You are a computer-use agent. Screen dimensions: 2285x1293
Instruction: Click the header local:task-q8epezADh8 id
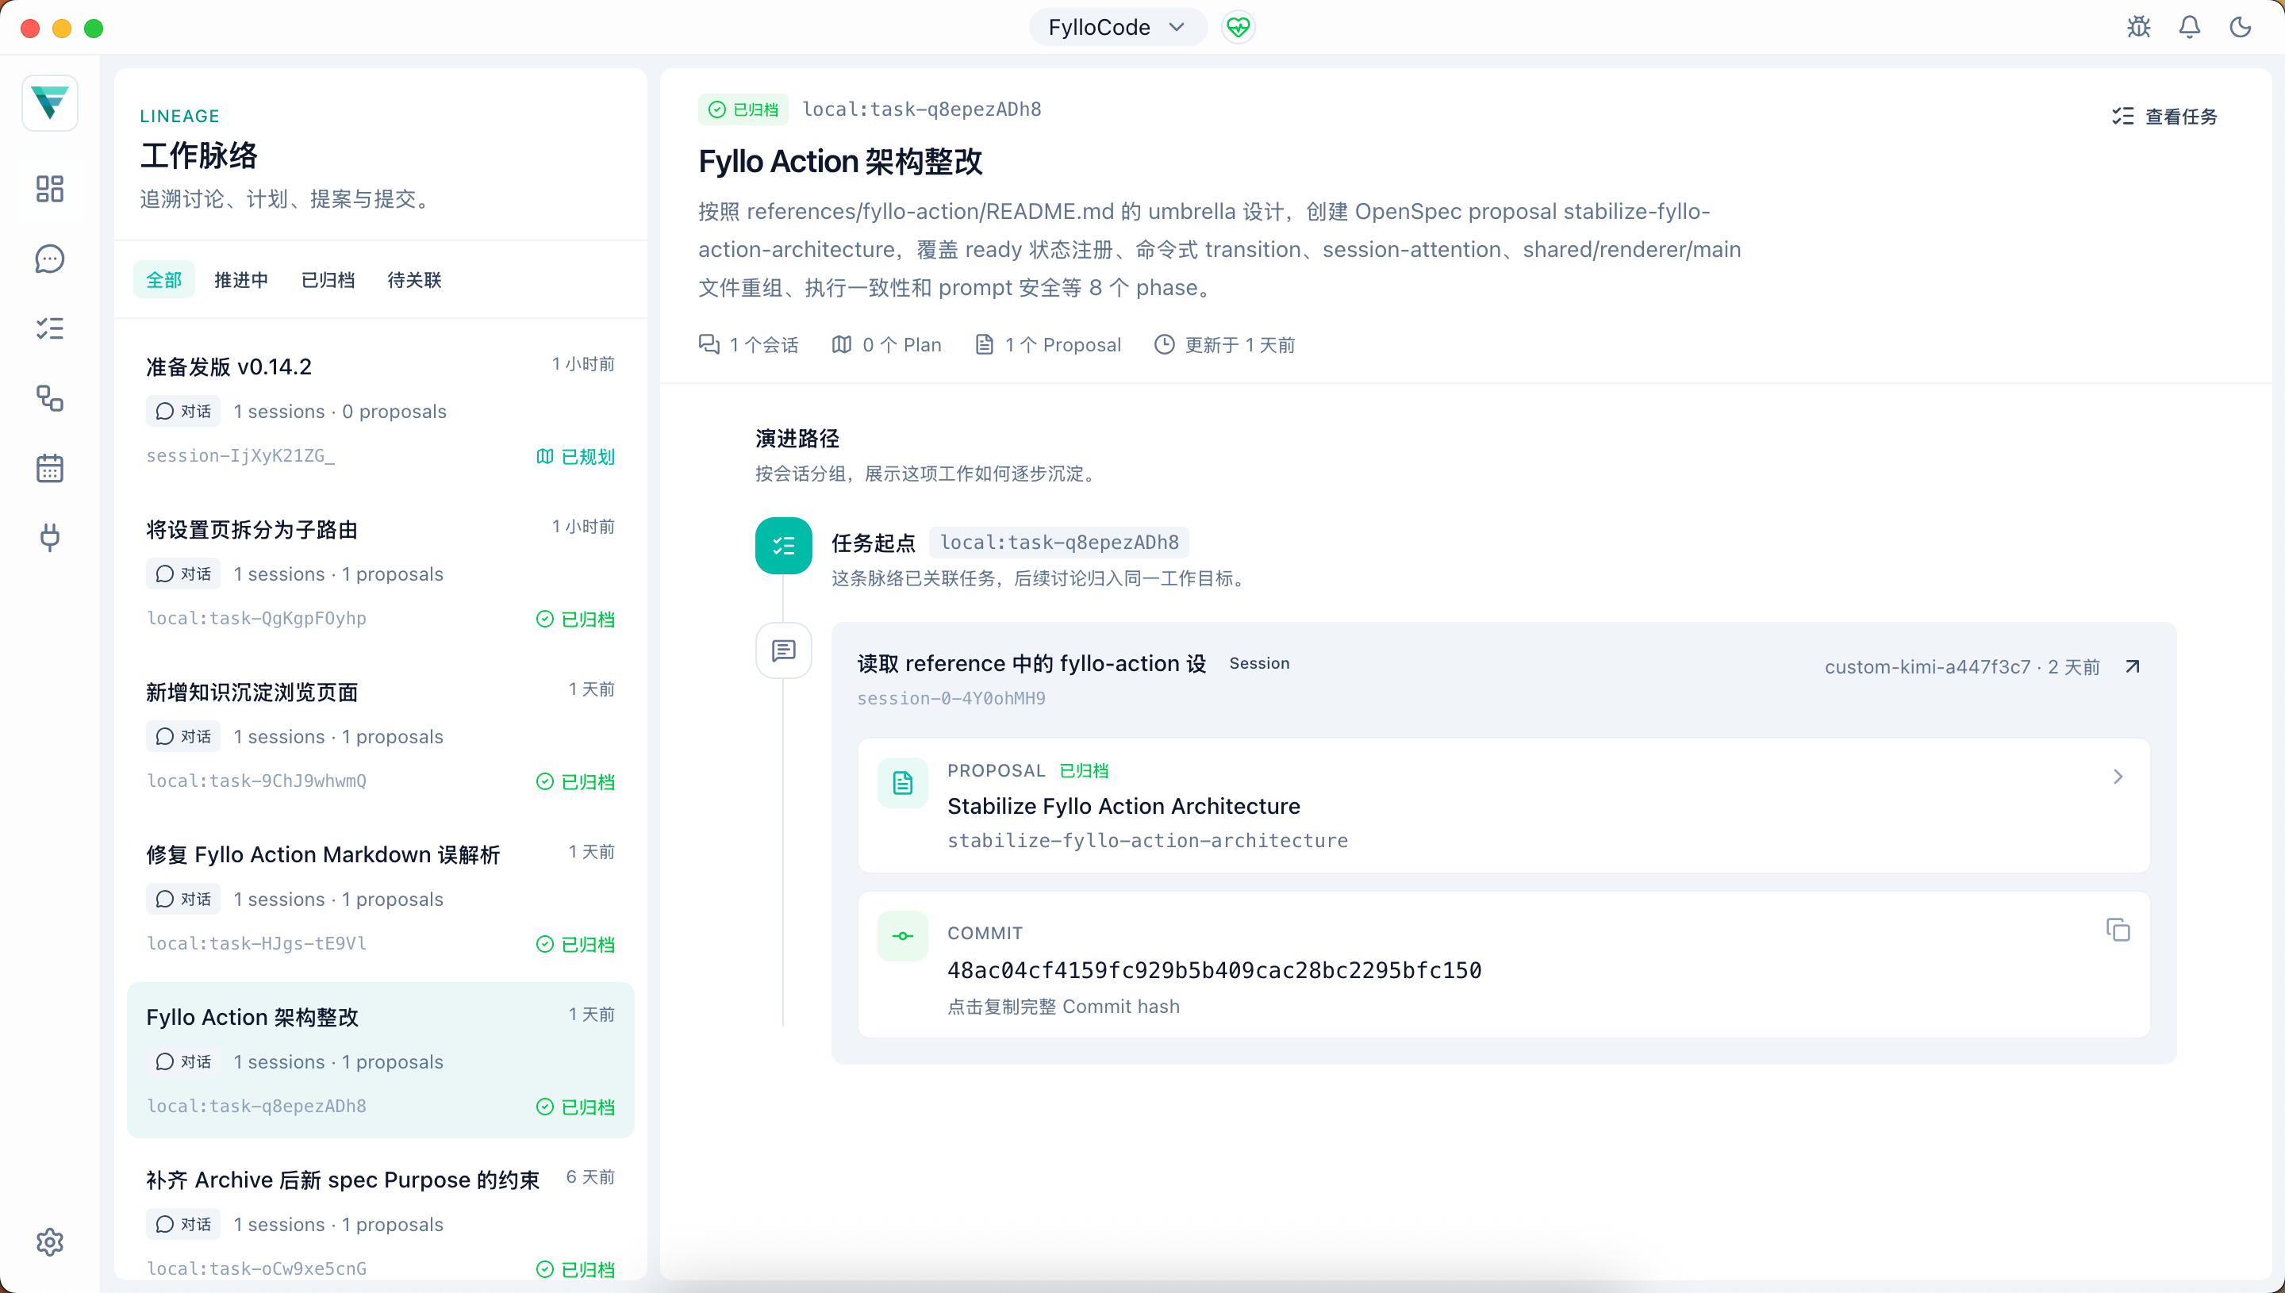[922, 109]
